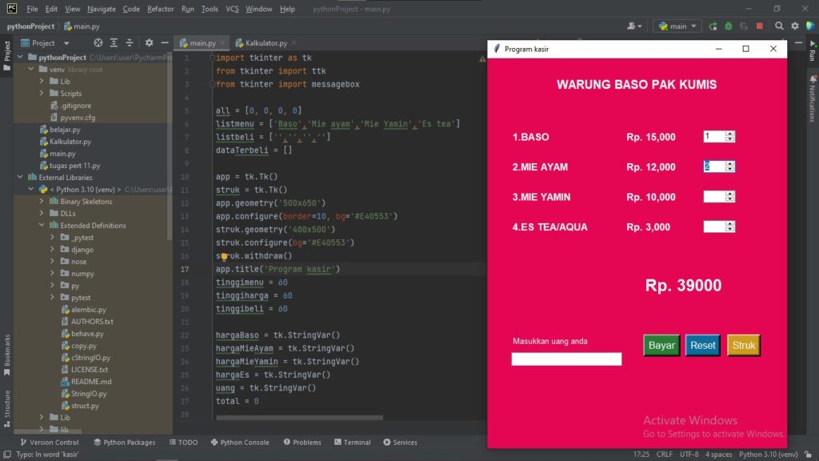Collapse the Extended Definitions node
819x461 pixels.
(x=42, y=225)
